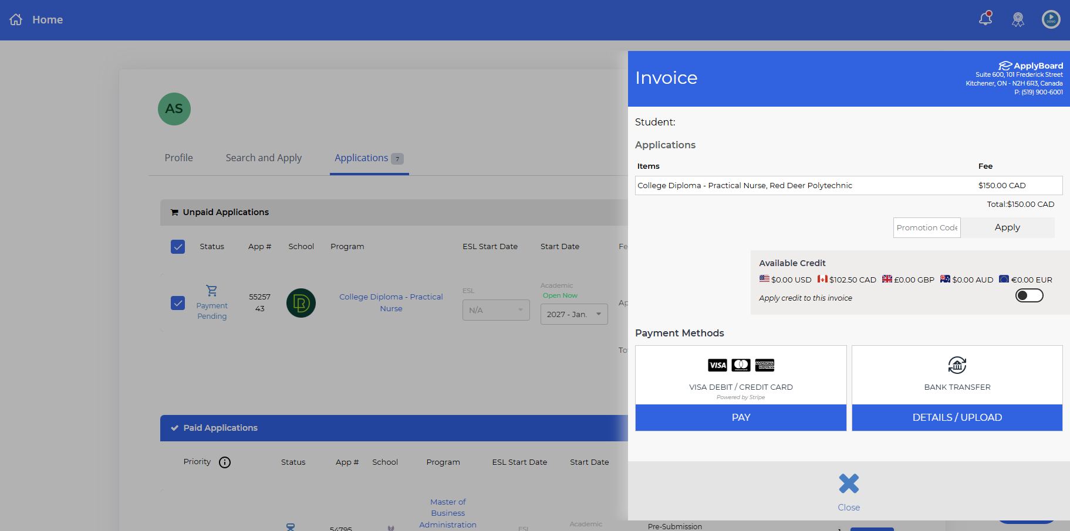Click the Home link in header

tap(48, 19)
